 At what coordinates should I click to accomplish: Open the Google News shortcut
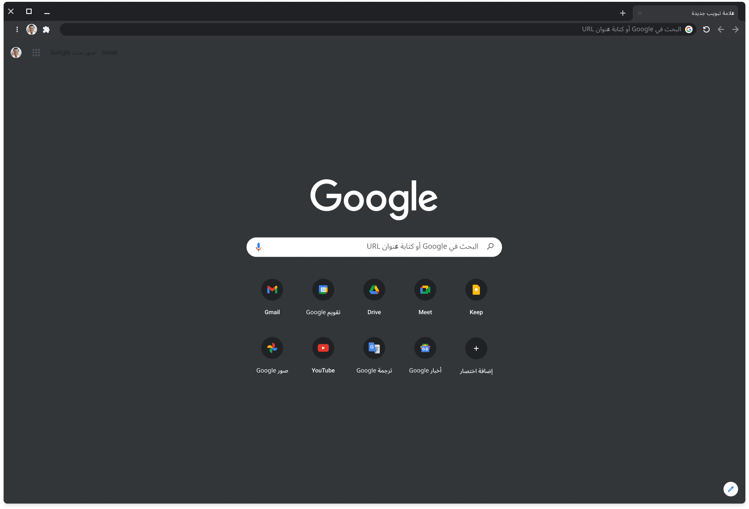[425, 348]
